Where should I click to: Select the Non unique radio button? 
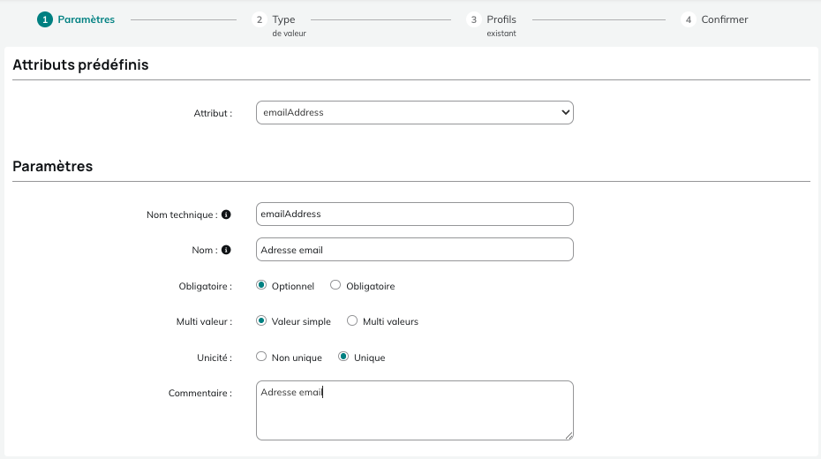261,357
